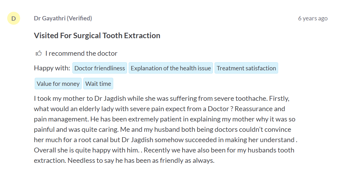Click the yellow D reviewer avatar
The width and height of the screenshot is (337, 176).
point(14,18)
